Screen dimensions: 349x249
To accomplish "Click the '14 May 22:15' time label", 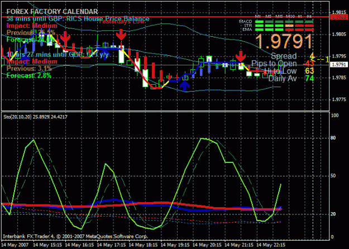I will [271, 245].
